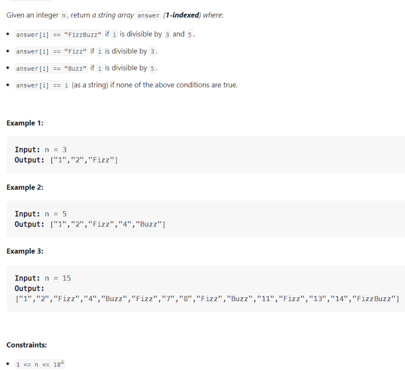Click the "Constraints:" heading
Viewport: 405px width, 383px height.
[x=26, y=345]
